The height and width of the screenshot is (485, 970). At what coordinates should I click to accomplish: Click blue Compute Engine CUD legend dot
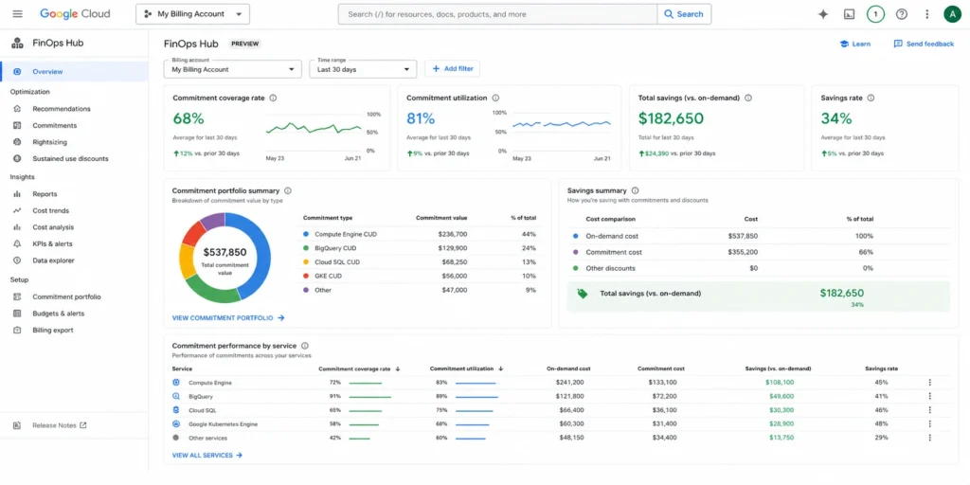(306, 235)
